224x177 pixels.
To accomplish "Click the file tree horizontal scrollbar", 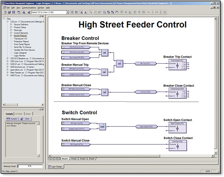I will click(23, 104).
